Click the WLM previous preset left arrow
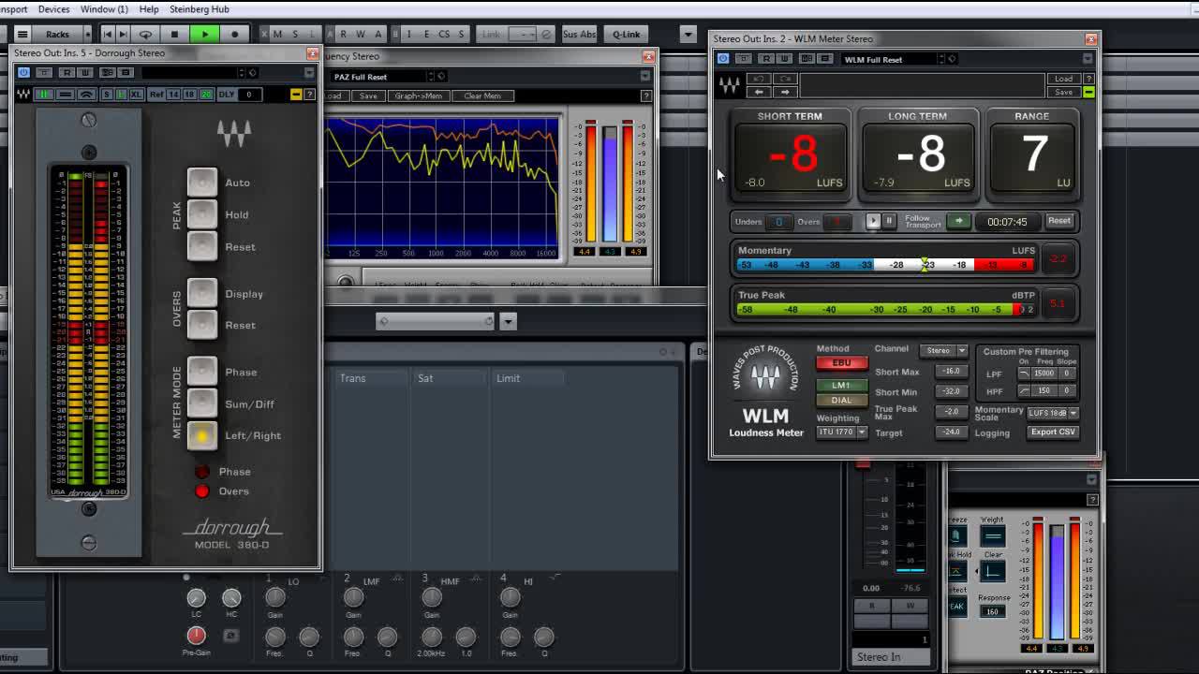The width and height of the screenshot is (1199, 674). pyautogui.click(x=760, y=92)
